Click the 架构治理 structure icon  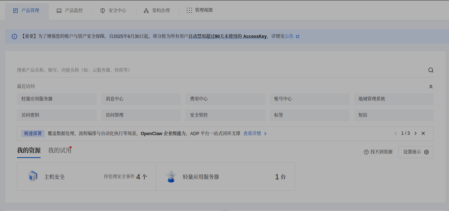[146, 11]
